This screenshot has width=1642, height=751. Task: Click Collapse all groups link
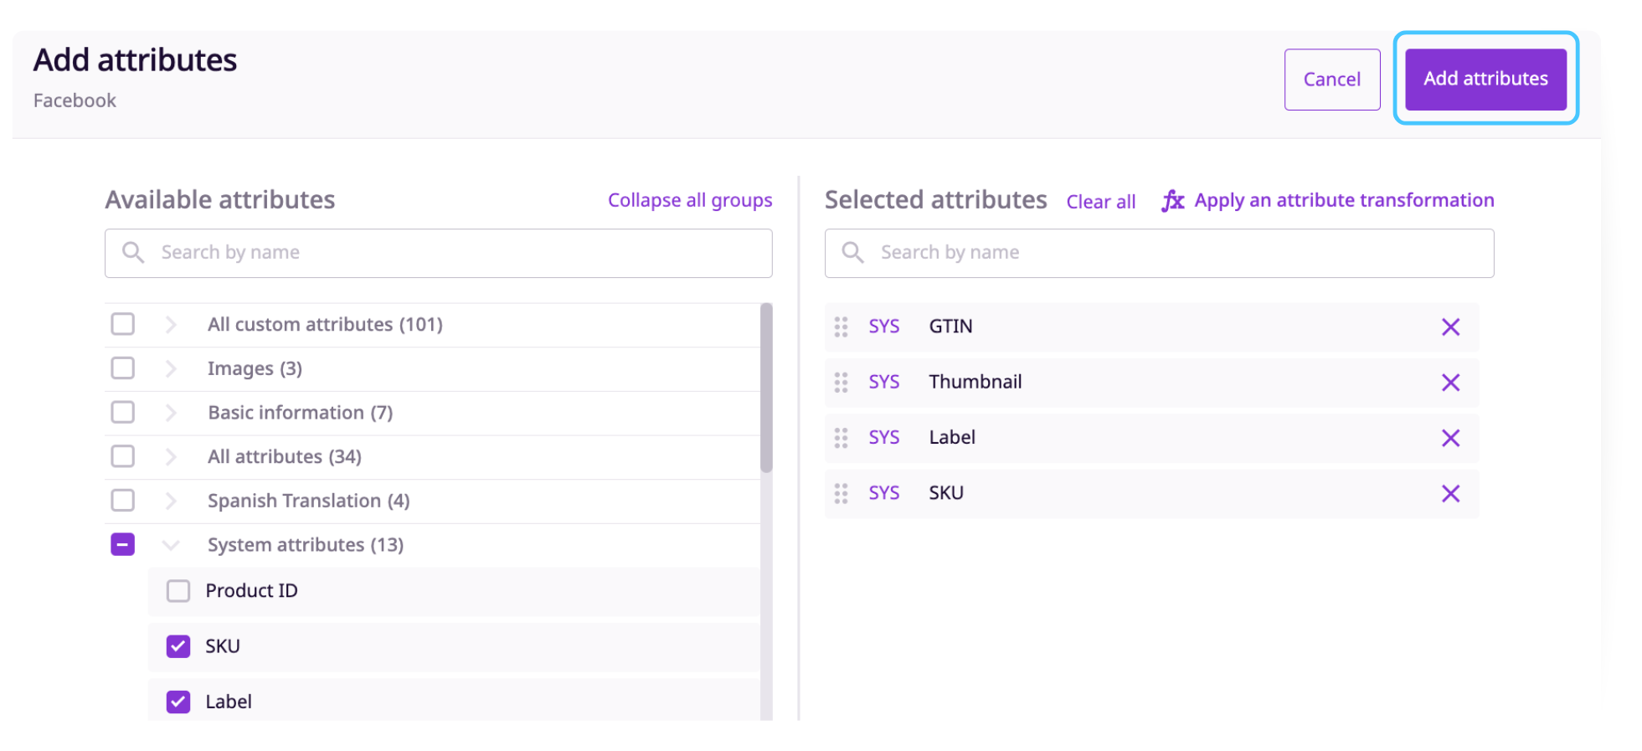[690, 201]
